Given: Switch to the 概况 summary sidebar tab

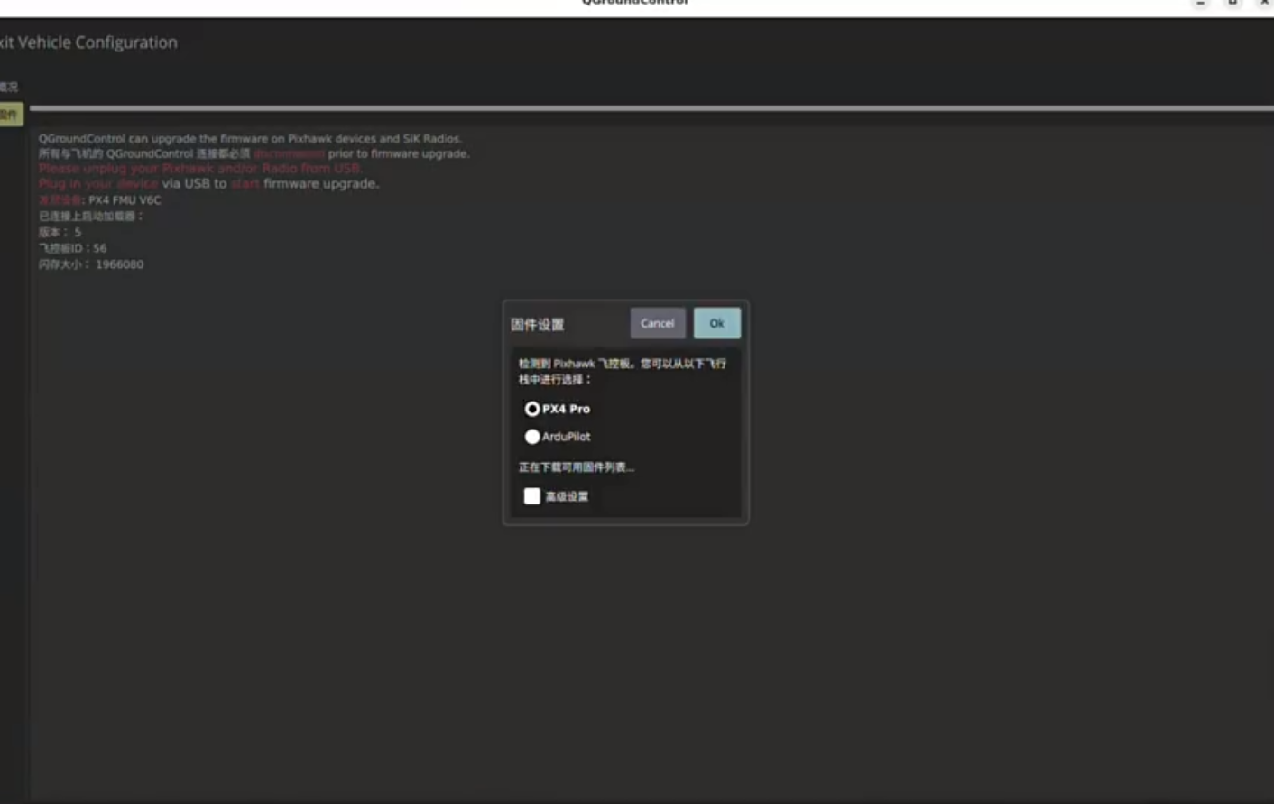Looking at the screenshot, I should 9,87.
